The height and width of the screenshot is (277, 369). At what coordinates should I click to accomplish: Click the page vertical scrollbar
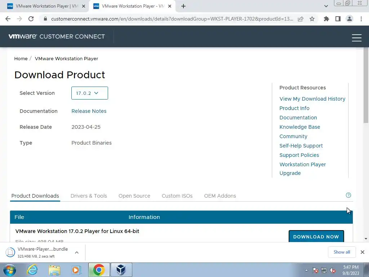[x=366, y=85]
